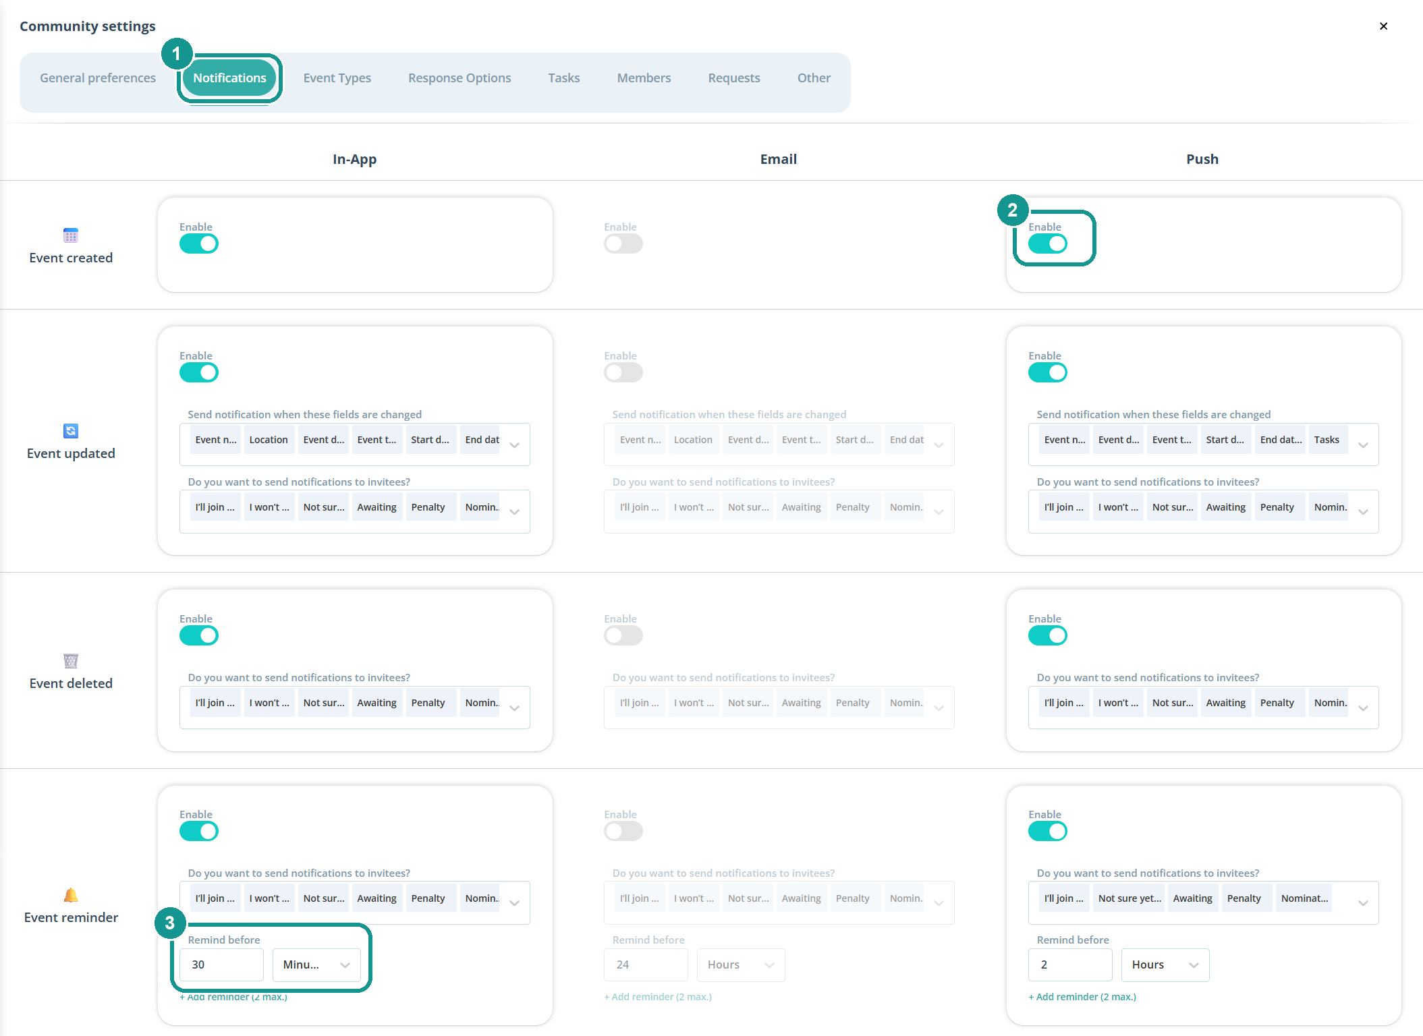Screen dimensions: 1423x1036
Task: Click Push Not sure yet chip in Event reminder
Action: (1129, 898)
